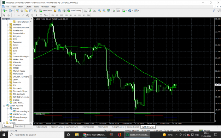Switch to the GBPAUD,M30 chart tab

133,127
